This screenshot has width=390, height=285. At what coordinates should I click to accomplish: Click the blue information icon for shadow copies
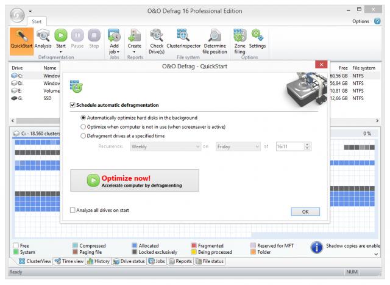pos(317,248)
